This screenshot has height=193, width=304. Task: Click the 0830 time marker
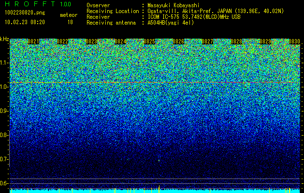pyautogui.click(x=294, y=41)
